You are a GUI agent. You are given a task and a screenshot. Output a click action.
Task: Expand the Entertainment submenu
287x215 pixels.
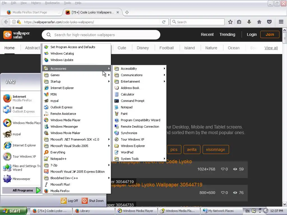[x=139, y=81]
